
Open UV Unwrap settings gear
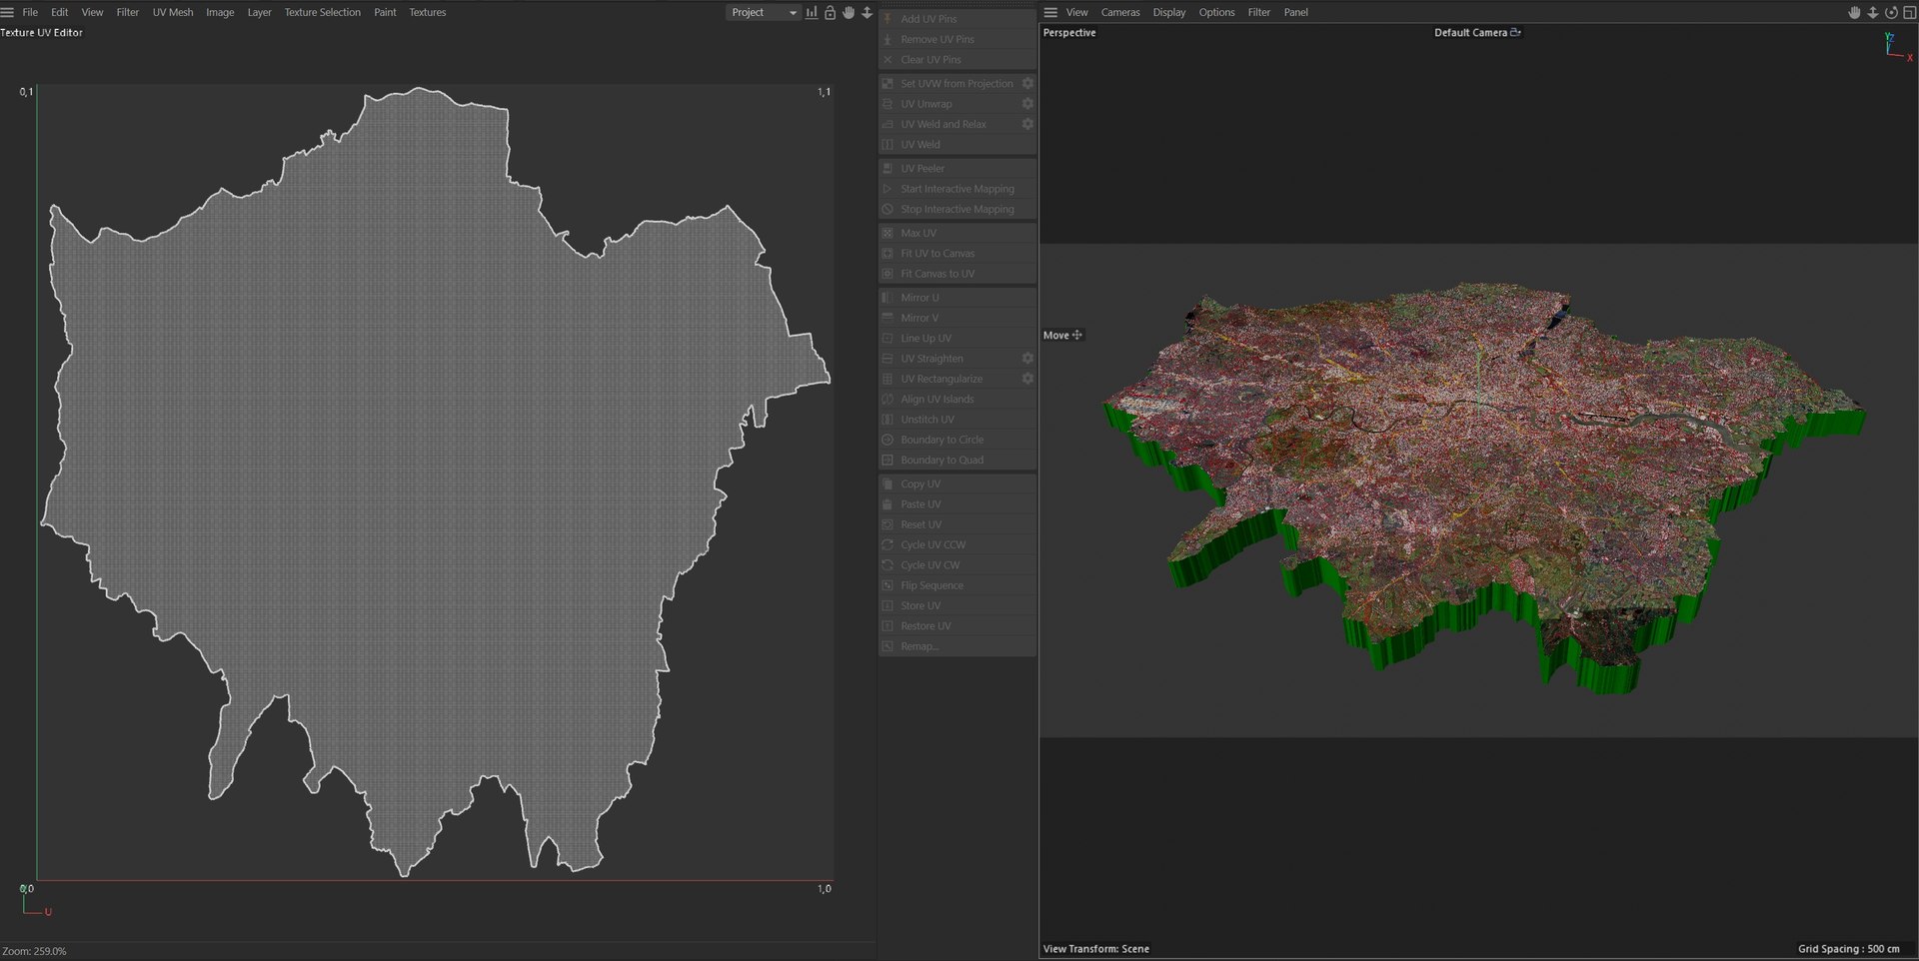[x=1027, y=104]
